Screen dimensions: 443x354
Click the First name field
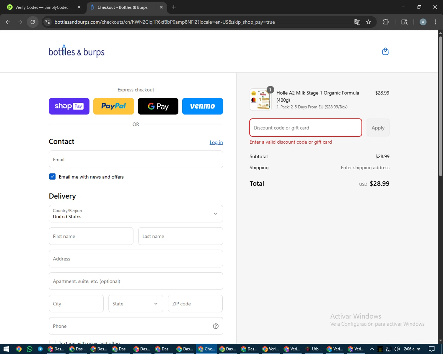click(91, 236)
